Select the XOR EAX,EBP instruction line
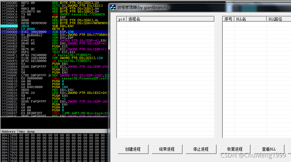The width and height of the screenshot is (291, 162). [54, 37]
